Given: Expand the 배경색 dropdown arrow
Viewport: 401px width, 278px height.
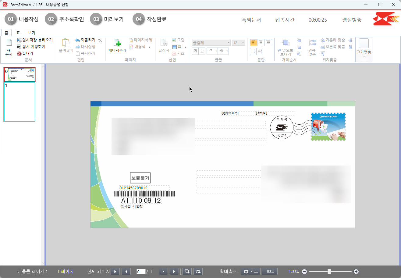Looking at the screenshot, I should [149, 47].
